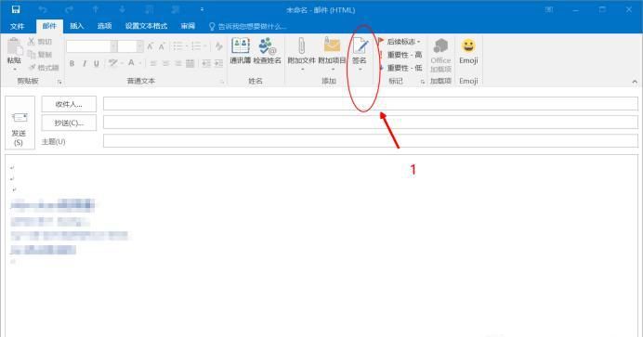Align text left in the ribbon
The height and width of the screenshot is (337, 643).
pos(153,63)
